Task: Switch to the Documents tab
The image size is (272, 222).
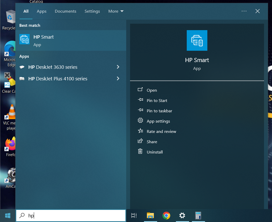Action: [65, 11]
